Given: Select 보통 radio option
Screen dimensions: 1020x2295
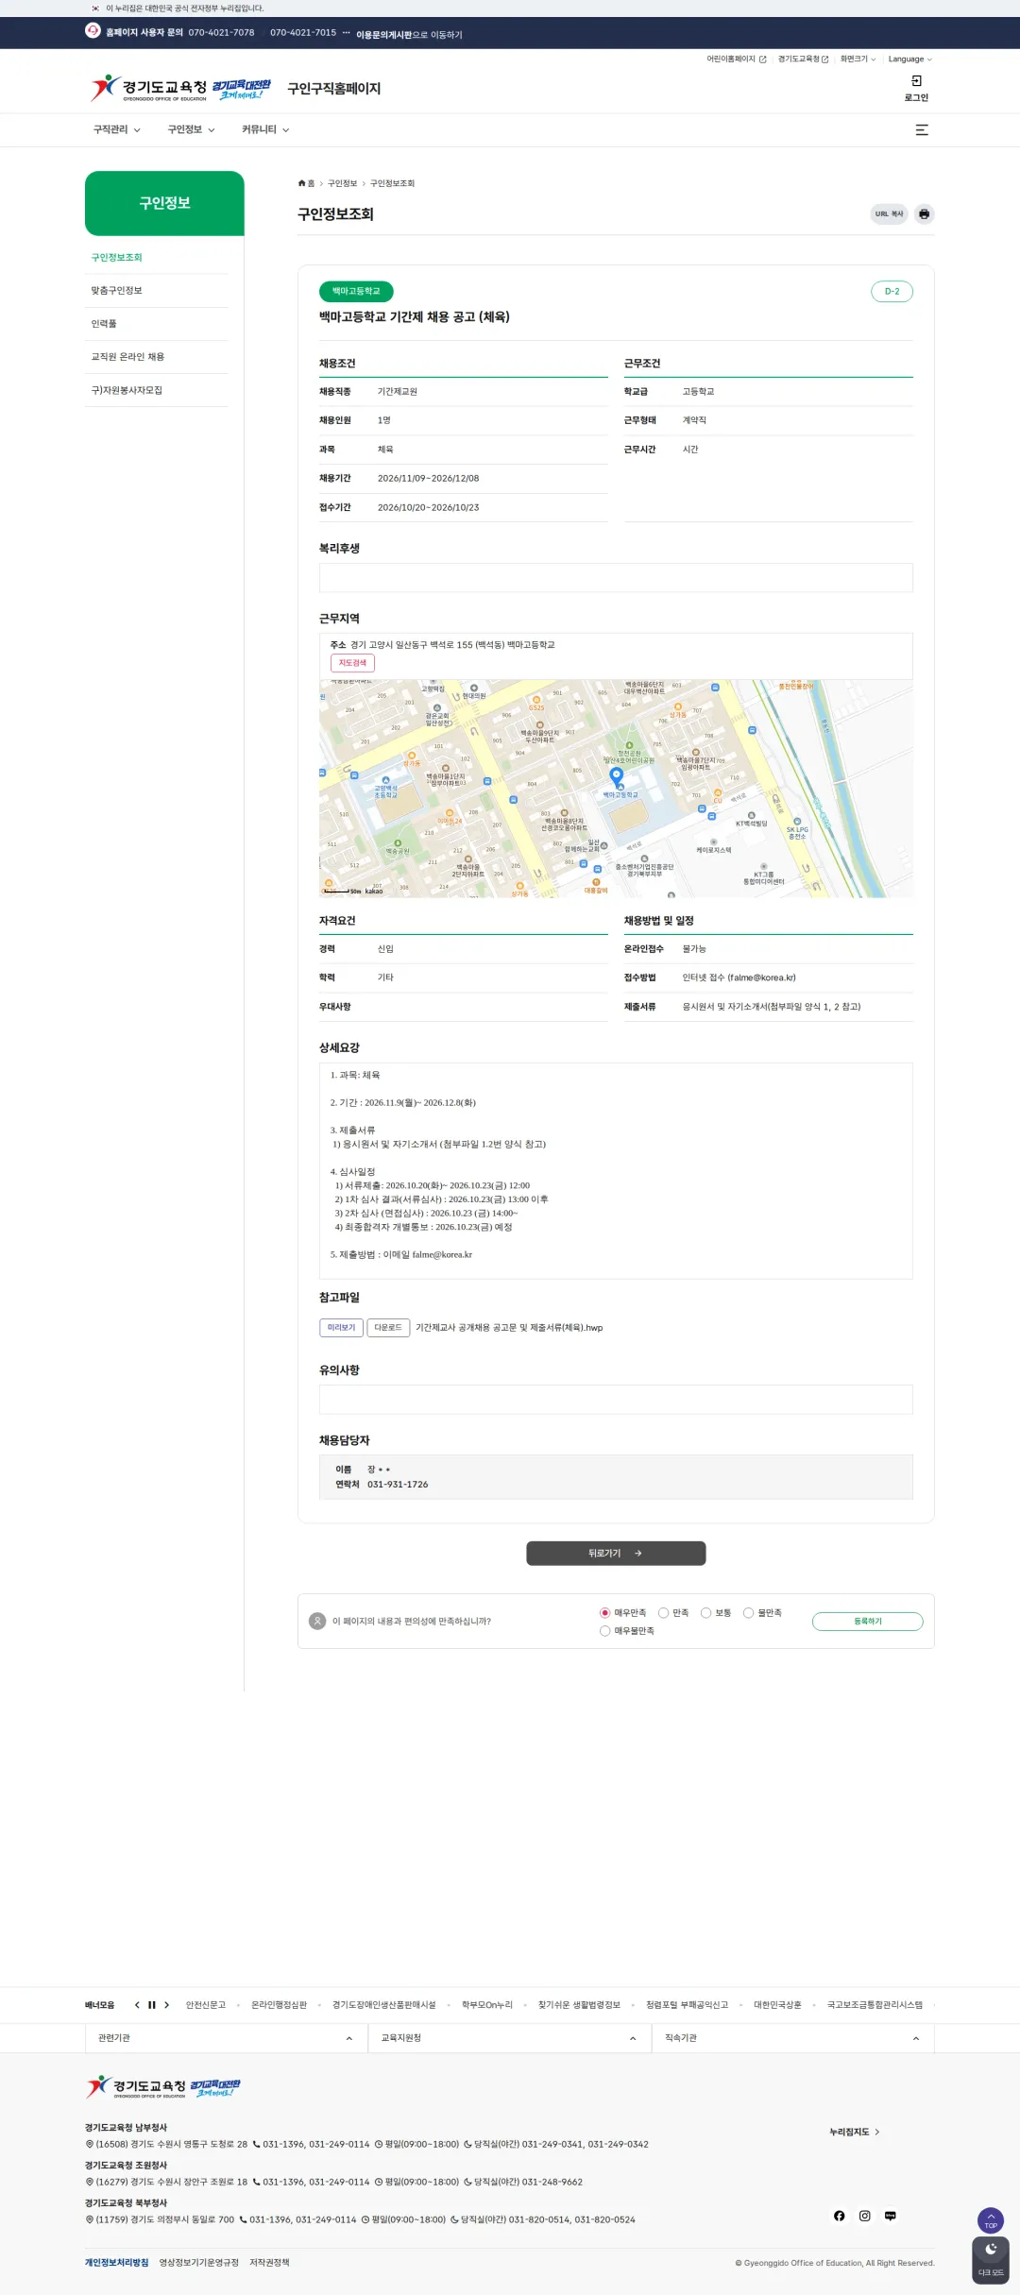Looking at the screenshot, I should point(705,1613).
